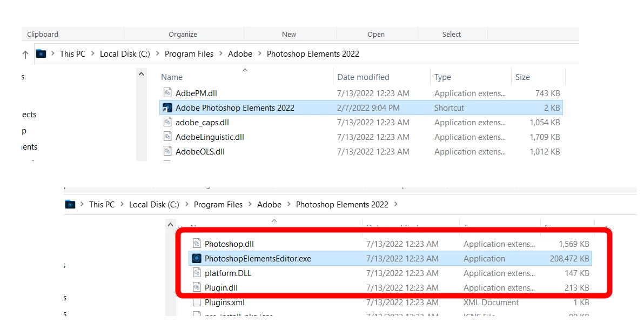This screenshot has width=644, height=336.
Task: Click the 1,709 KB size value
Action: [545, 137]
